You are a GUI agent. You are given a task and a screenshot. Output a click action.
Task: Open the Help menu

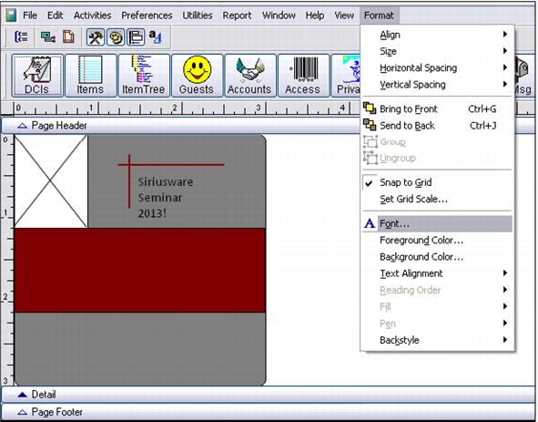pos(315,15)
